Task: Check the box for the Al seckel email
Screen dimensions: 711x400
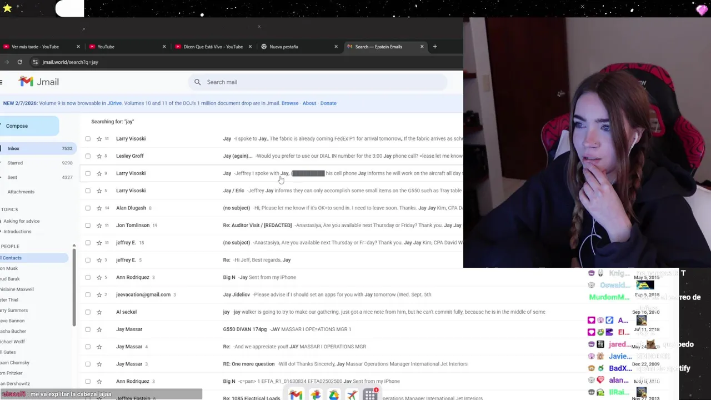Action: tap(88, 312)
